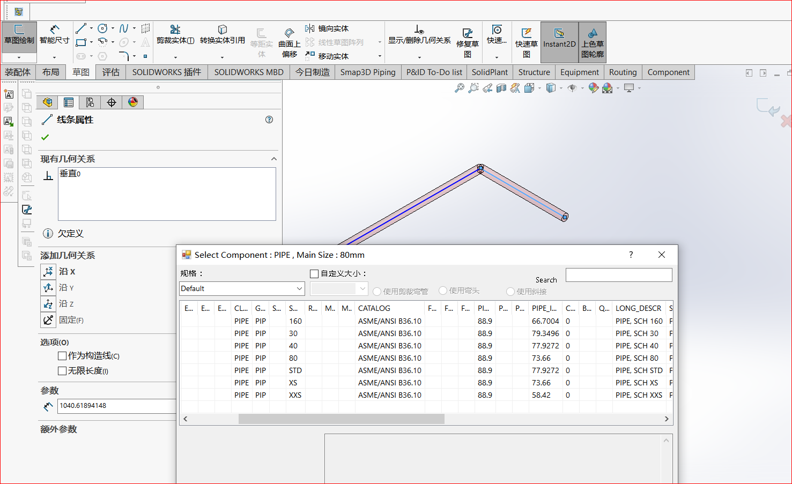Select the spline curve tool

pyautogui.click(x=124, y=28)
